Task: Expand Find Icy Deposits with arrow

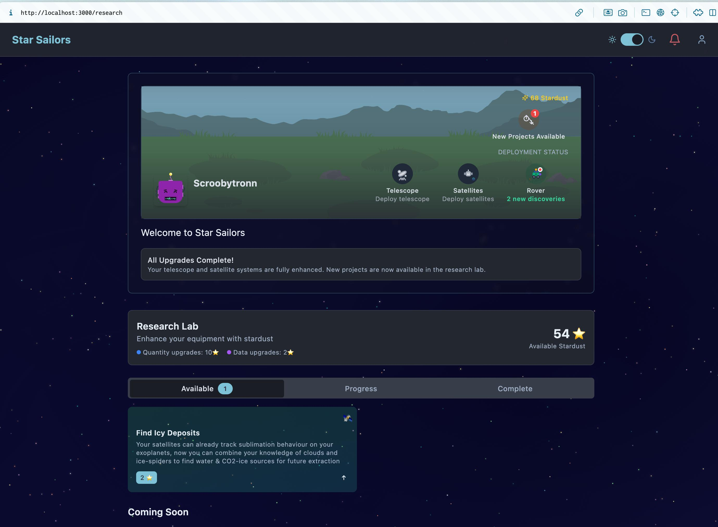Action: click(x=344, y=478)
